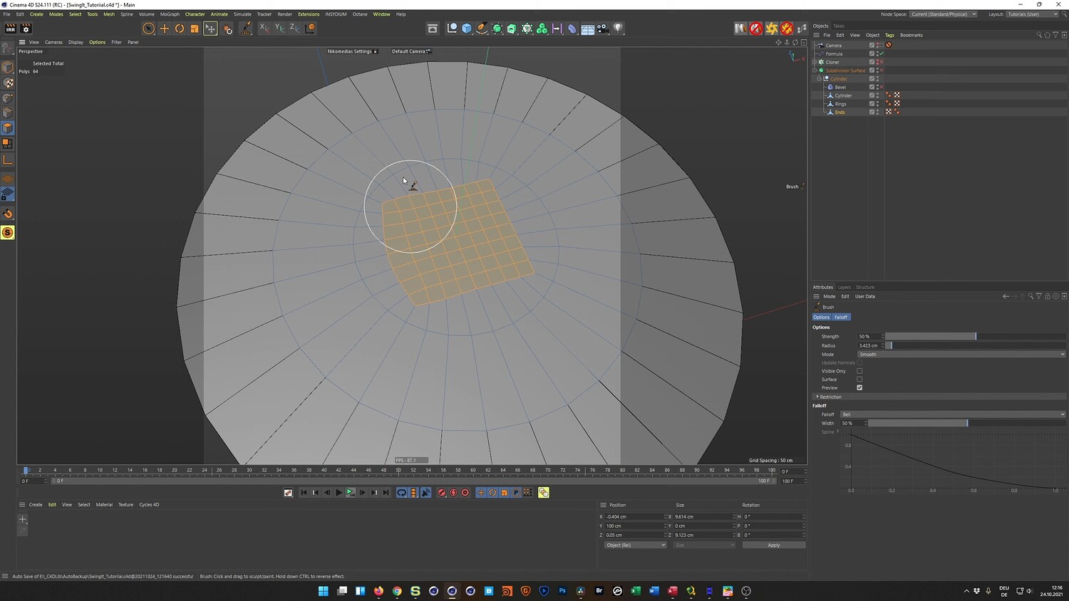The image size is (1069, 601).
Task: Click the Strength slider bar
Action: pos(930,336)
